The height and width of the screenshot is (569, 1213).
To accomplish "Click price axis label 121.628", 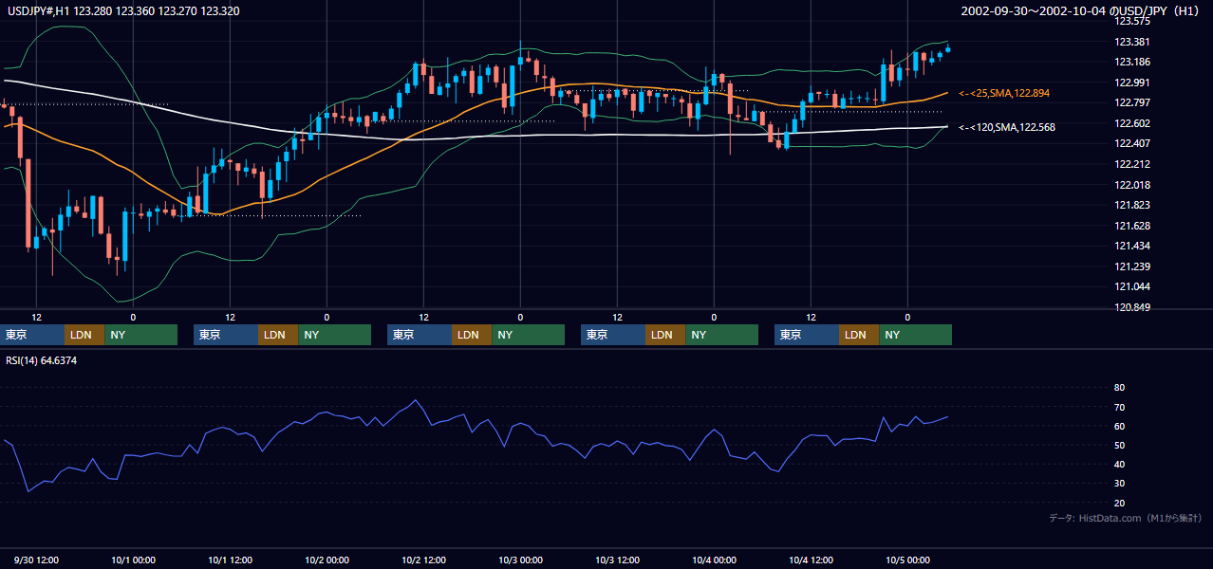I will tap(1131, 226).
